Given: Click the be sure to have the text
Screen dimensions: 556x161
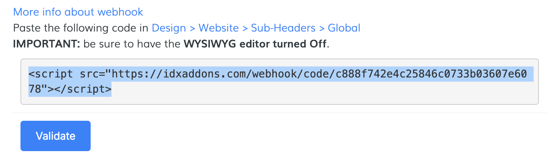Looking at the screenshot, I should 132,44.
